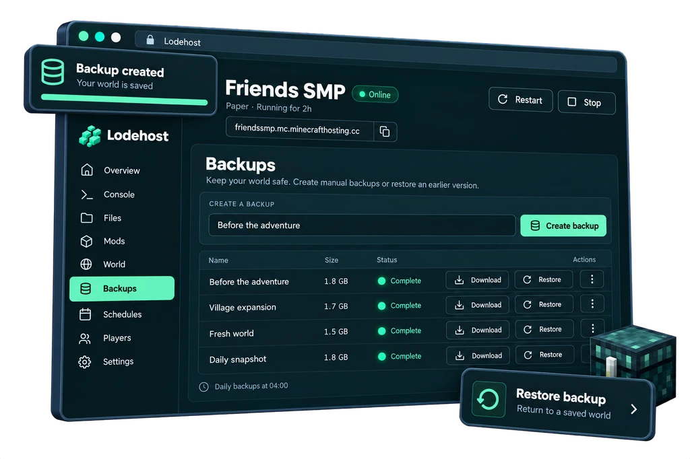Click the circular restore icon in Restore backup card
690x459 pixels.
point(489,399)
